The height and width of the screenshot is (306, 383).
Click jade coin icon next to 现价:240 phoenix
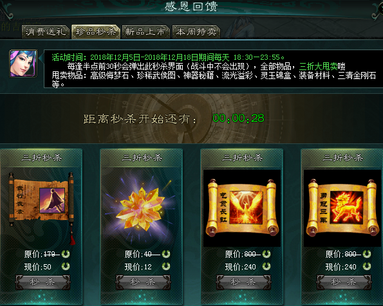click(x=266, y=266)
